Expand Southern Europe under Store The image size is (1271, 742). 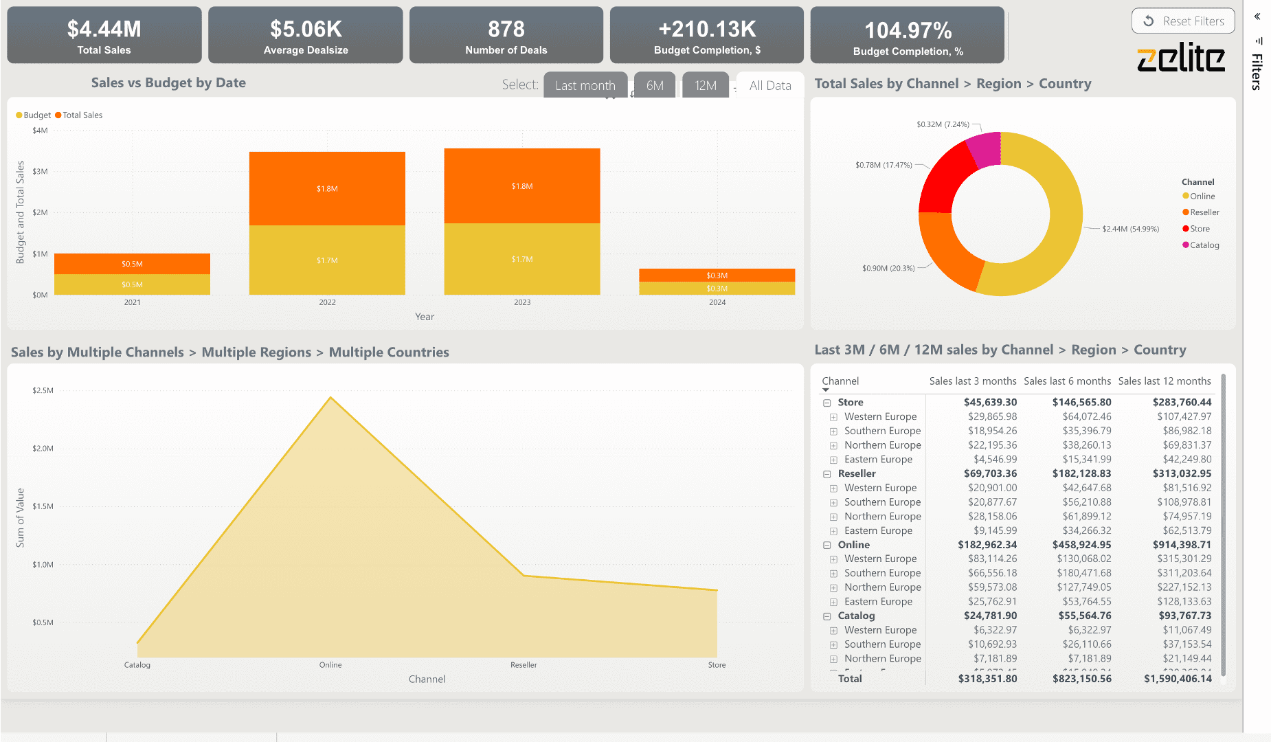[833, 431]
